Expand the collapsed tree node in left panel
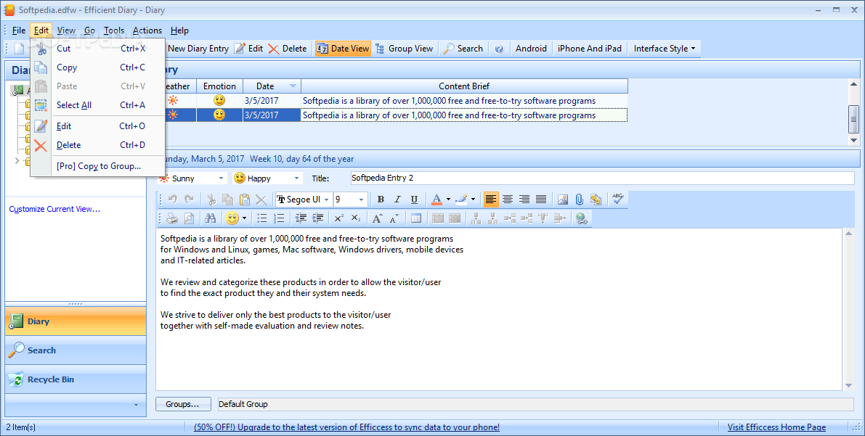 17,161
